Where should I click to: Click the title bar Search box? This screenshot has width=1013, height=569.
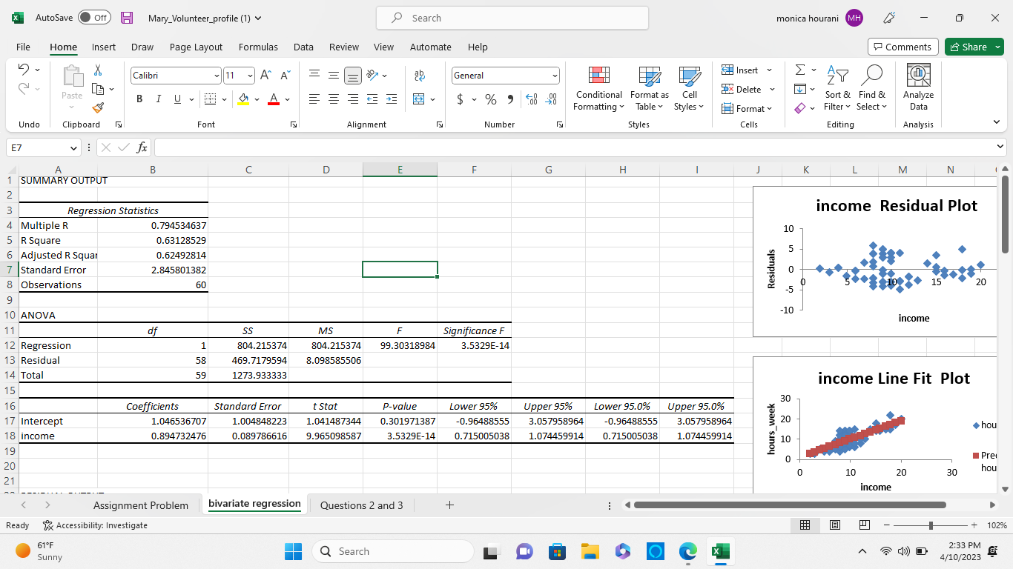coord(512,18)
